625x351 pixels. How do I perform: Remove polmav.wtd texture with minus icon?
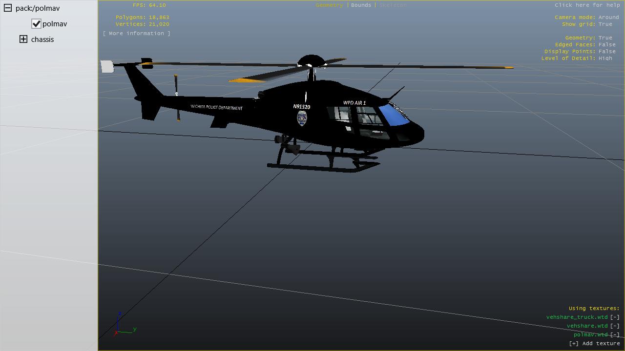(x=615, y=334)
